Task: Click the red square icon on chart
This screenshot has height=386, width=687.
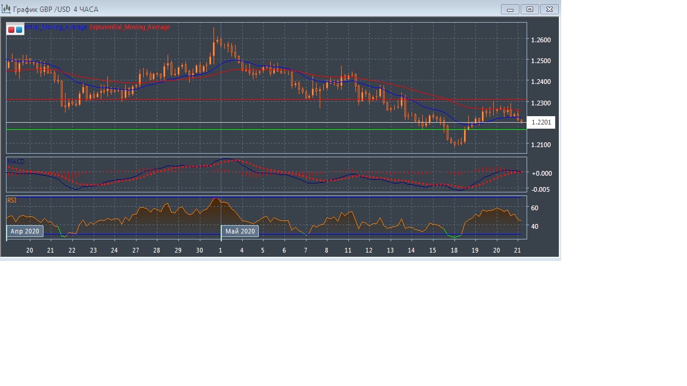Action: 11,29
